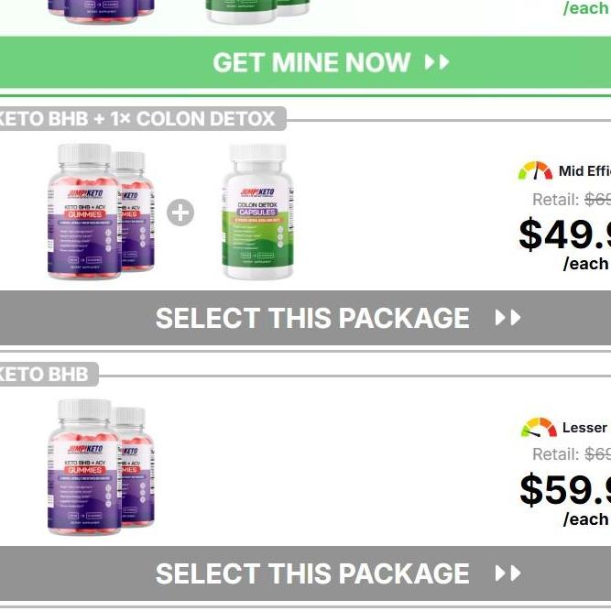The image size is (611, 611).
Task: Click the Mid Efficiency gauge icon
Action: tap(535, 170)
